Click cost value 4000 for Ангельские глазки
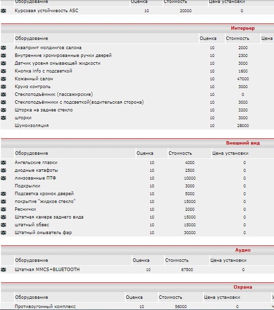274x310 pixels. (189, 163)
